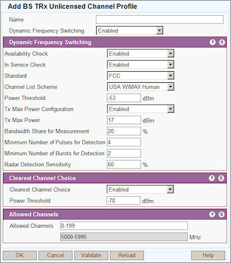Open the Tx Max Power Configuration dropdown
The image size is (231, 263).
tap(140, 109)
